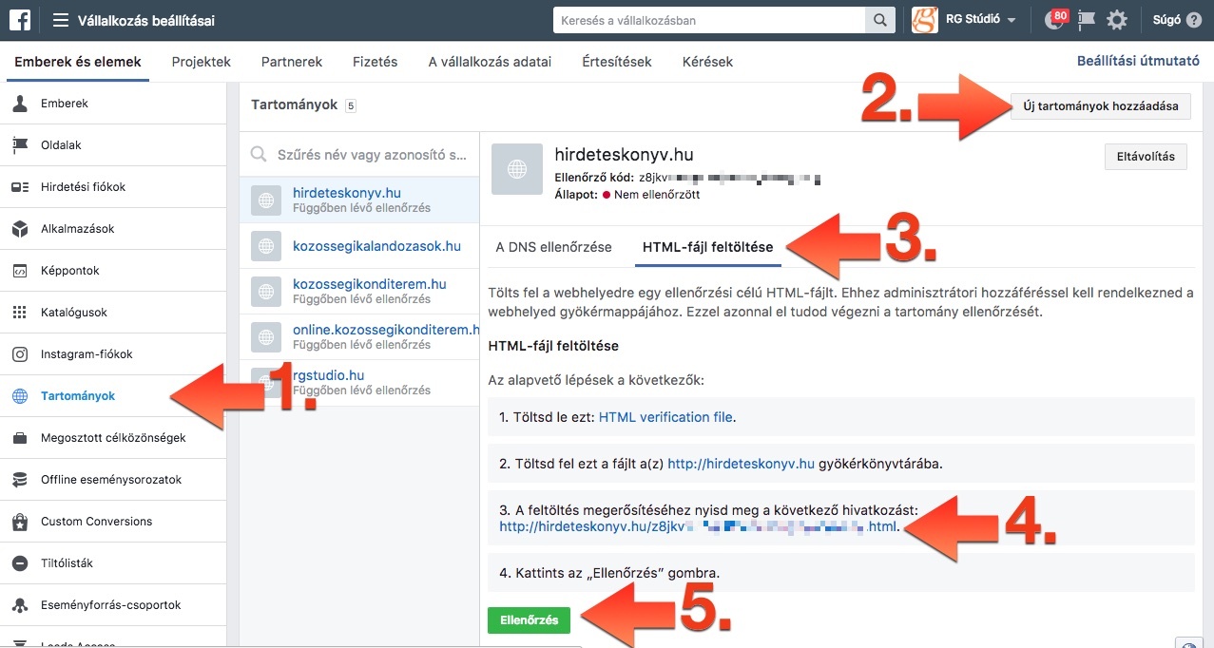Open Megosztott célközönségek in the sidebar
This screenshot has width=1214, height=648.
click(x=113, y=438)
